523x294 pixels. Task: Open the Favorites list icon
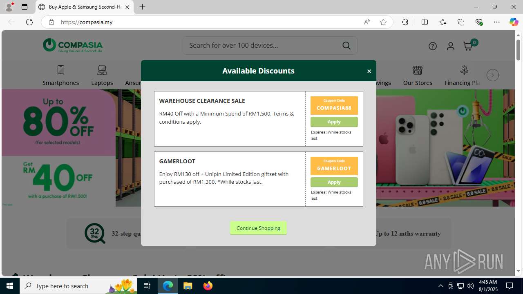(443, 22)
